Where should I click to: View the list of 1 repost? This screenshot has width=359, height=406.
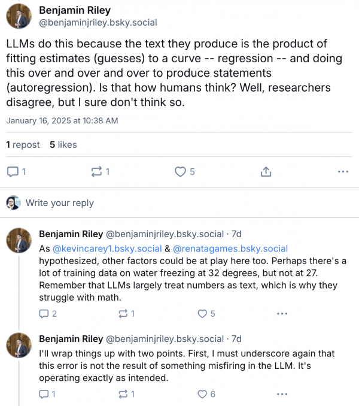(23, 144)
